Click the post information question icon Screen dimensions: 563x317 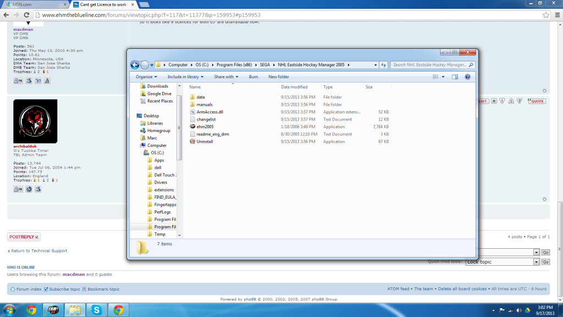[520, 101]
